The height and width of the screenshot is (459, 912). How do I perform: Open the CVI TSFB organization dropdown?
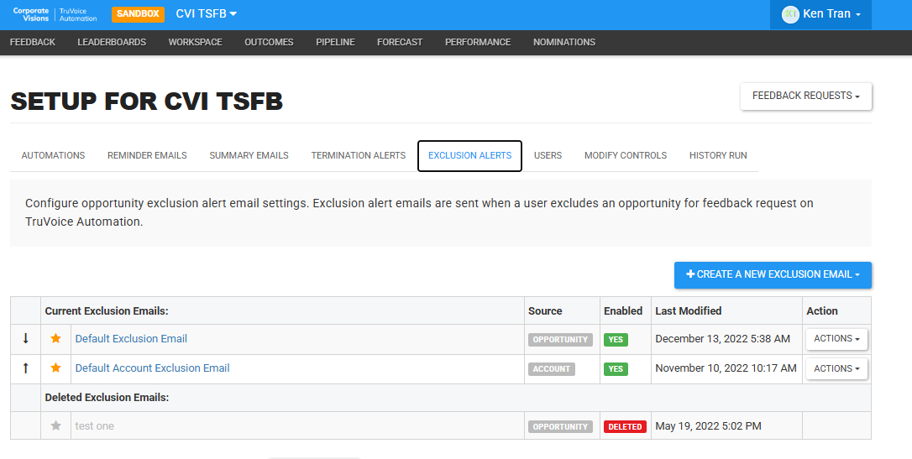(x=206, y=14)
